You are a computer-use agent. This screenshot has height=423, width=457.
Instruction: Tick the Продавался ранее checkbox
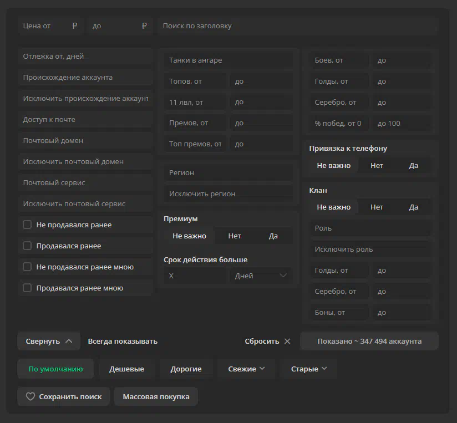[x=27, y=246]
